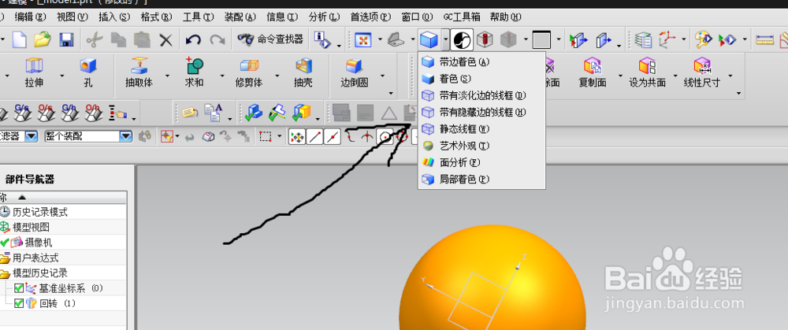The height and width of the screenshot is (330, 788).
Task: Click the see-through cube with red cylinder icon
Action: click(x=485, y=39)
